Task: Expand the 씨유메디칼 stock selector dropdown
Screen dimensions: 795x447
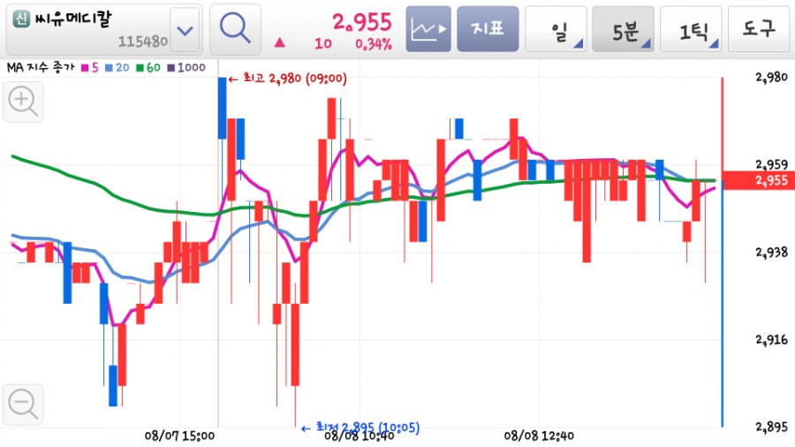Action: [185, 30]
